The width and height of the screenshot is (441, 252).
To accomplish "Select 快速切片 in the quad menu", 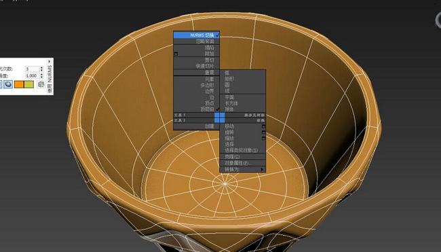I will click(x=196, y=66).
